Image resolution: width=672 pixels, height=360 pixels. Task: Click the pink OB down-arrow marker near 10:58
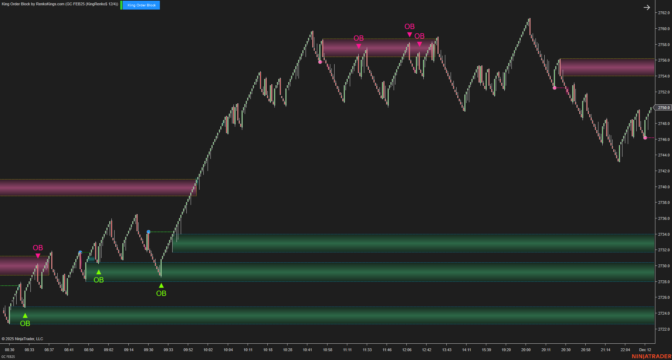[x=359, y=46]
